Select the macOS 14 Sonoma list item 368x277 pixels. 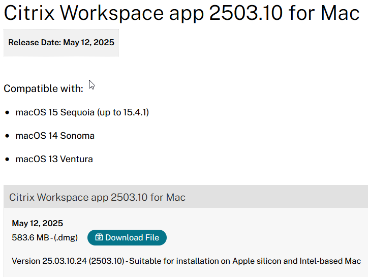(55, 136)
